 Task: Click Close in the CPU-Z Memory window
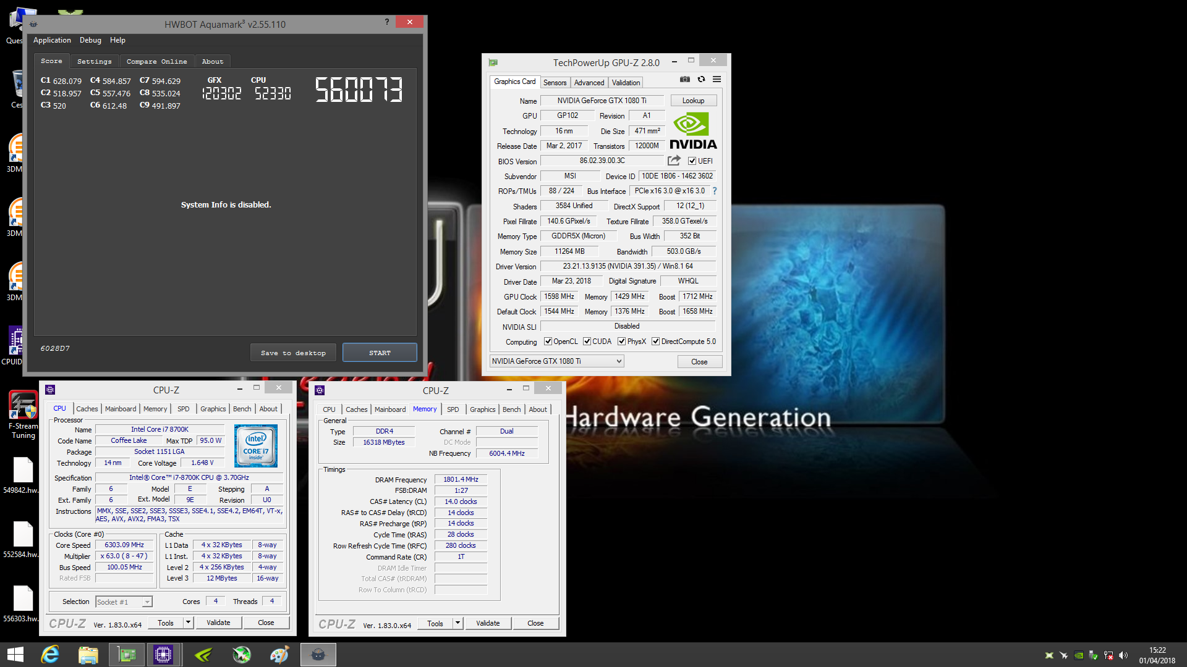coord(535,623)
